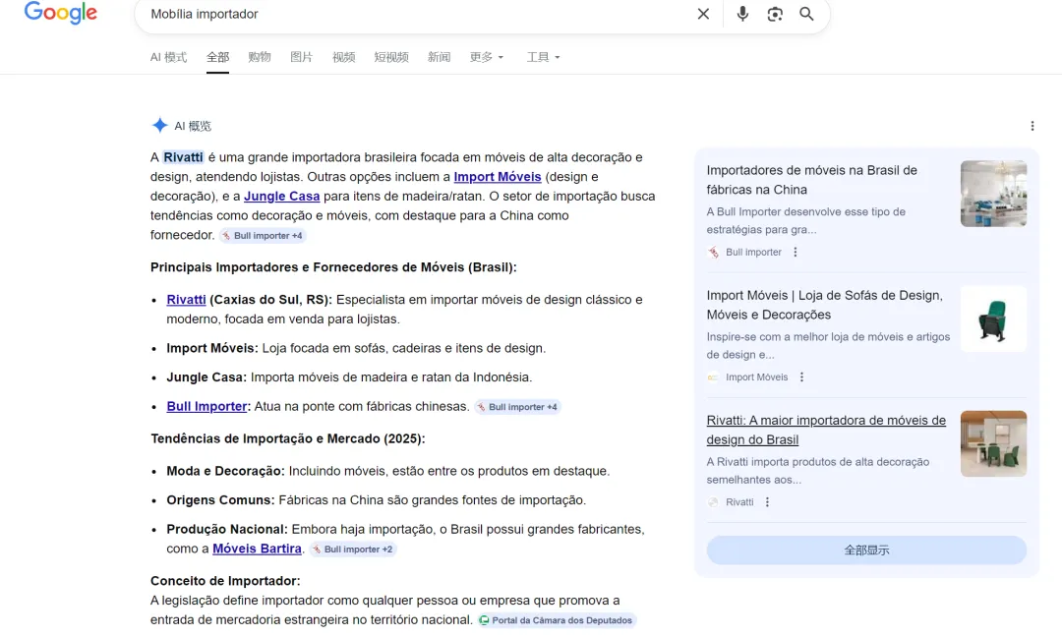1062x637 pixels.
Task: Click the heading Conceito de Importador
Action: (x=225, y=581)
